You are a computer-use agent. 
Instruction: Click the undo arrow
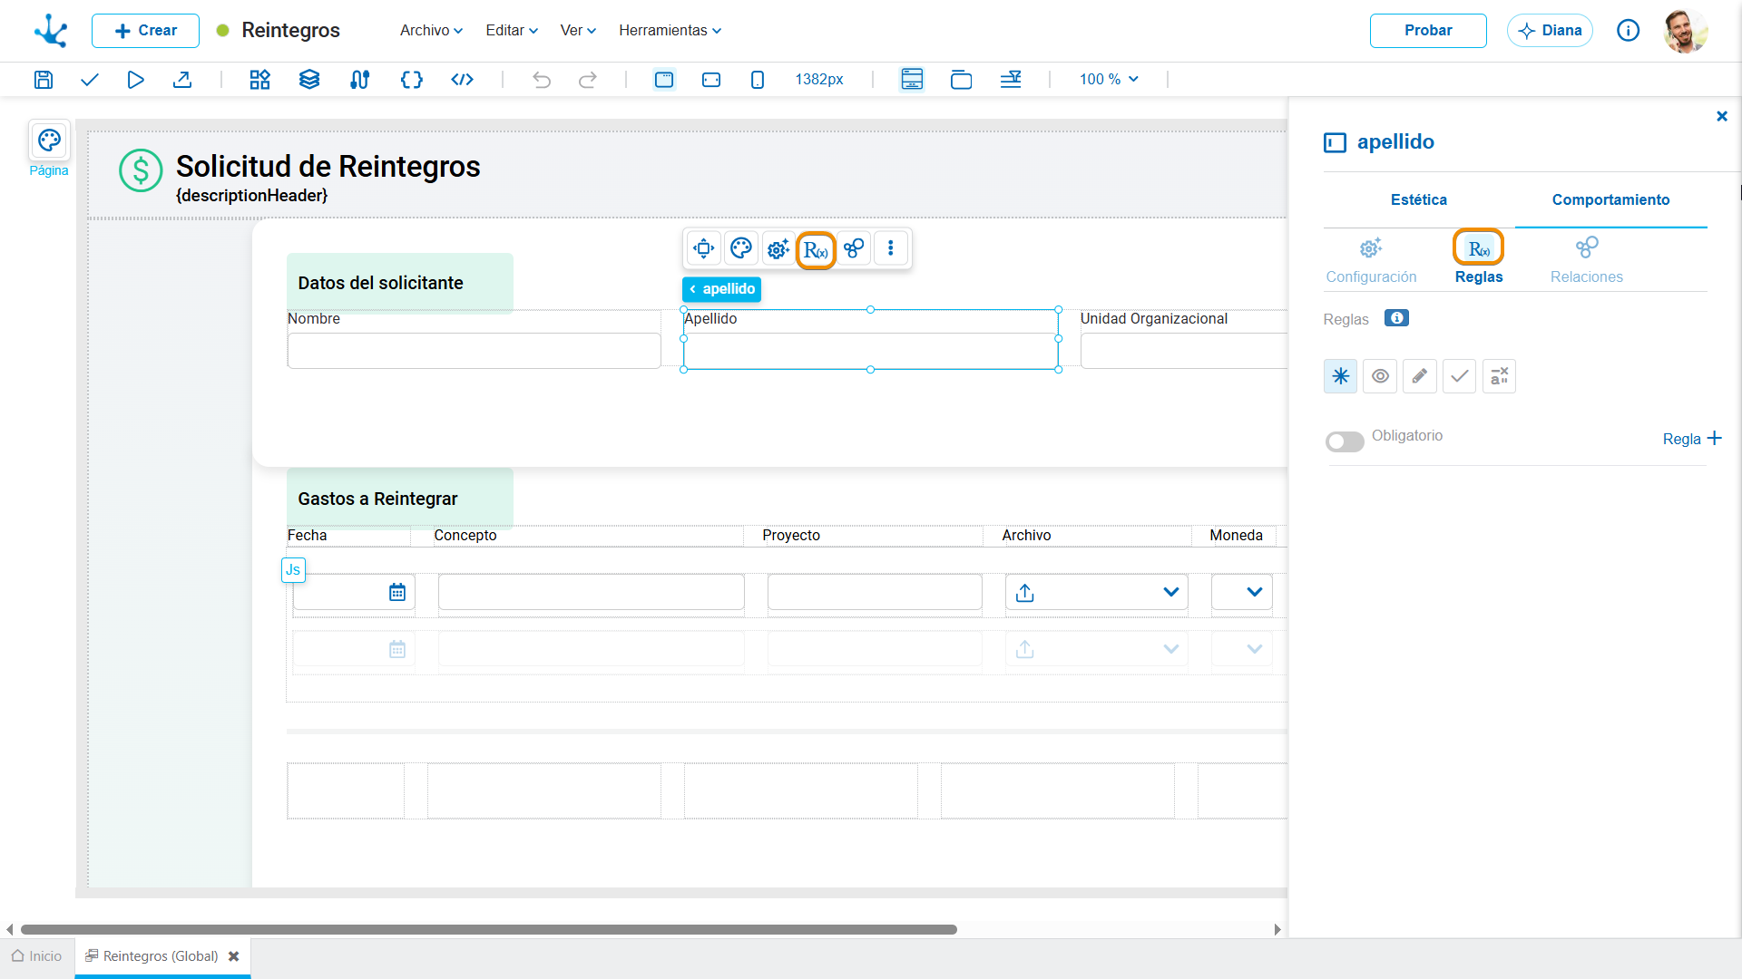[542, 80]
